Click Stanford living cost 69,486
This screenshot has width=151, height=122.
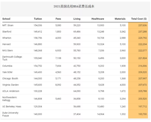(x=77, y=32)
